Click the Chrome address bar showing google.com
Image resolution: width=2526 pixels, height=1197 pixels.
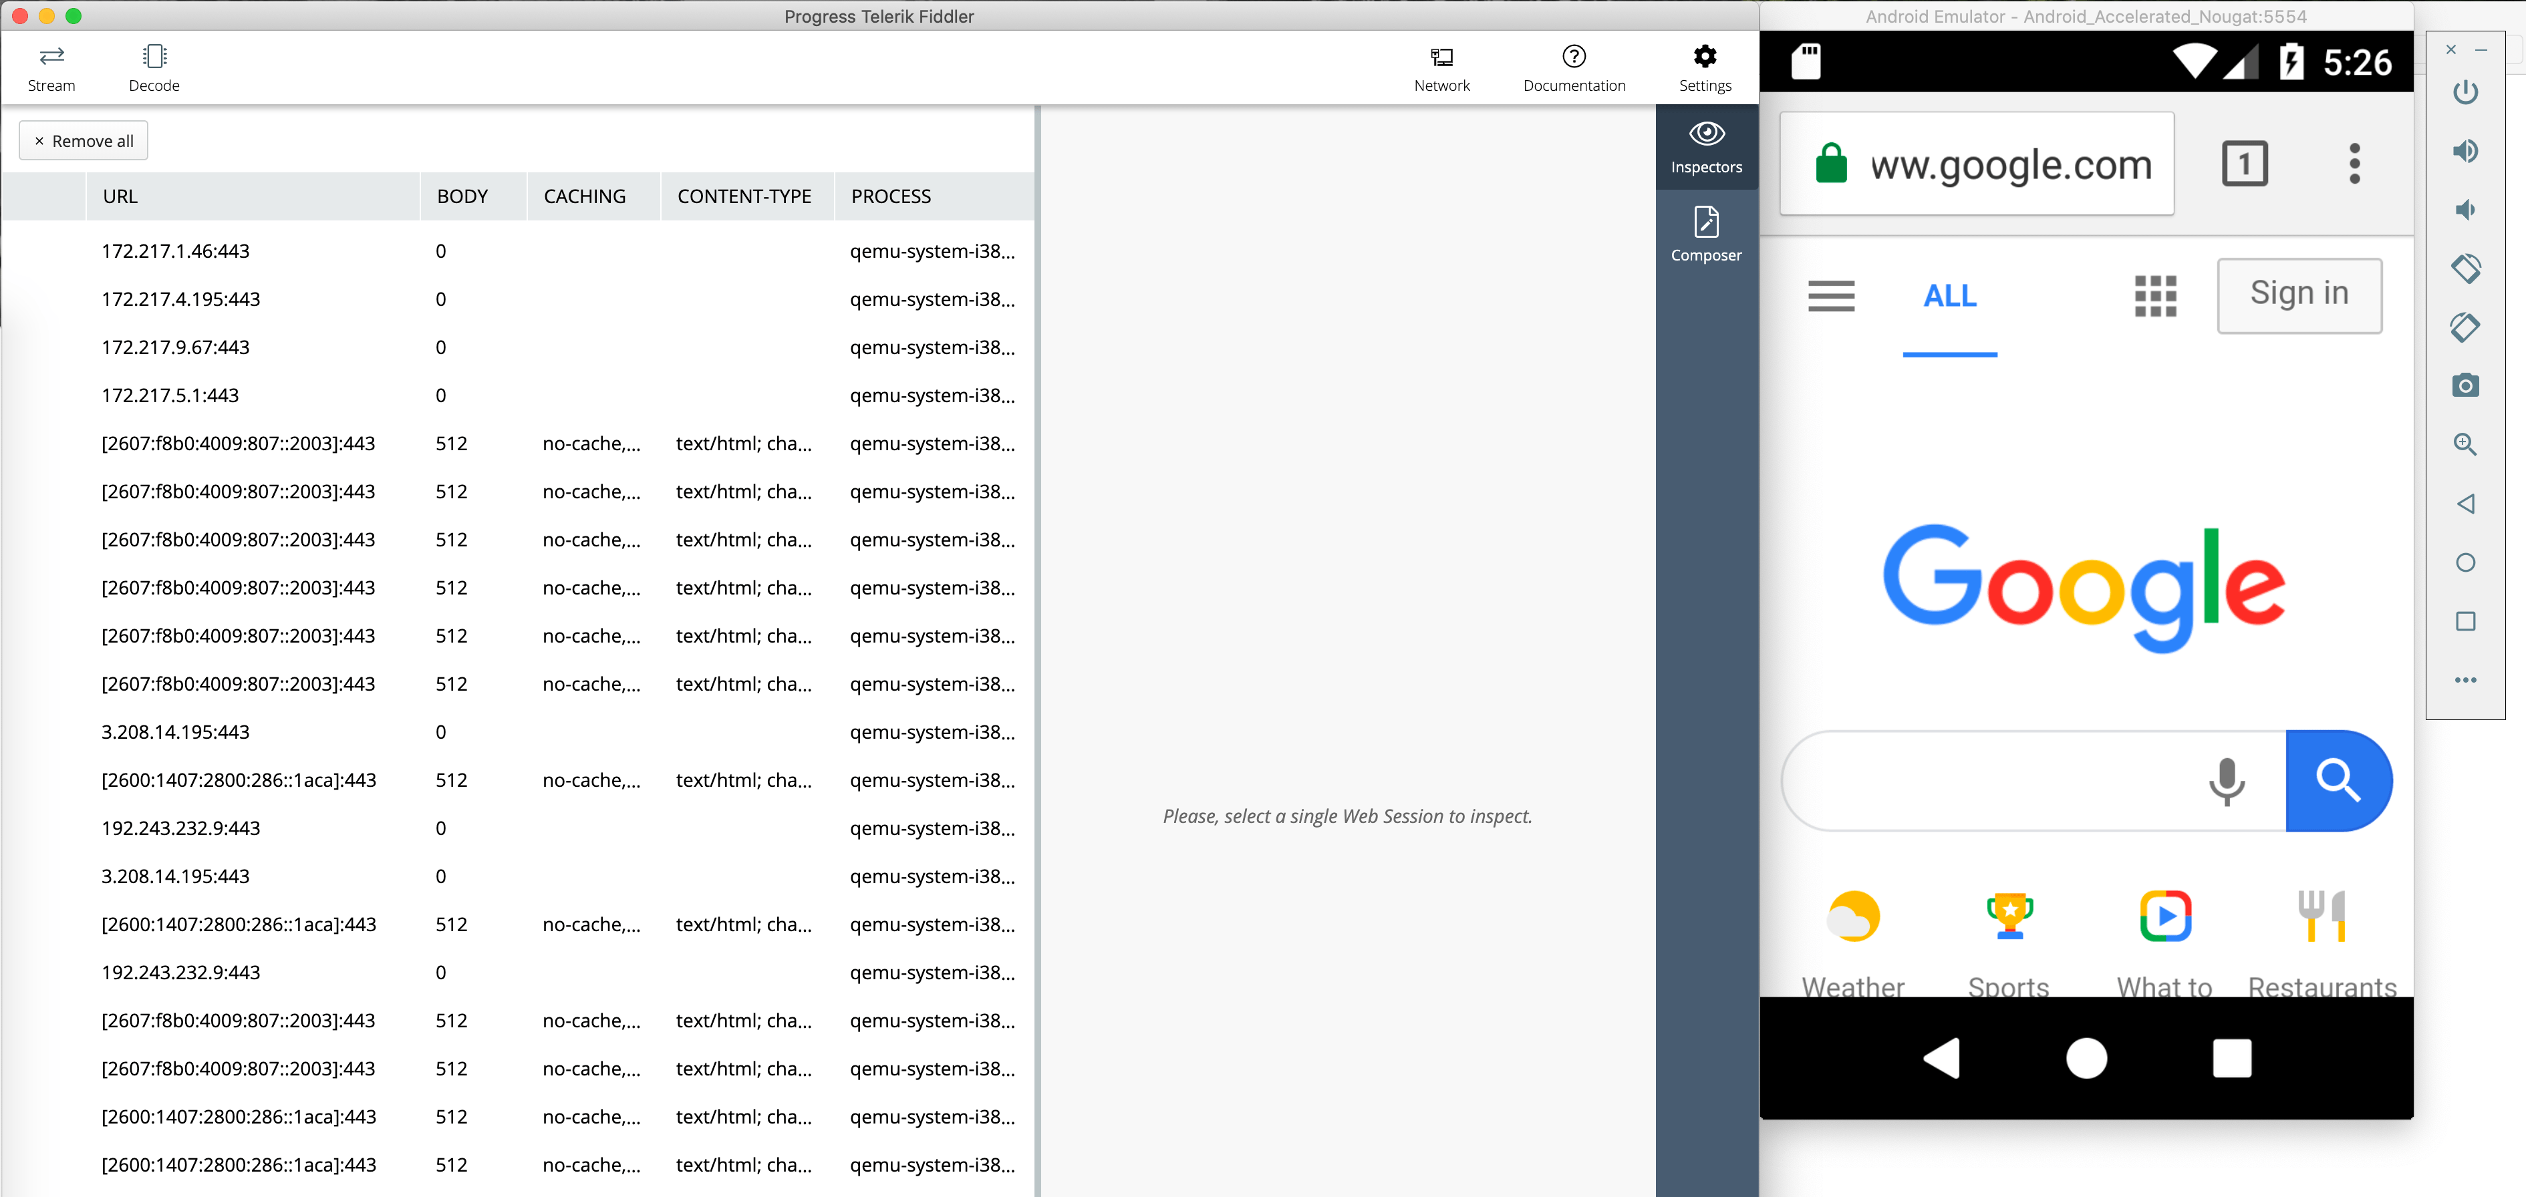[x=1976, y=164]
